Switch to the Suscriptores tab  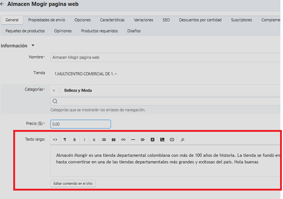pyautogui.click(x=241, y=20)
